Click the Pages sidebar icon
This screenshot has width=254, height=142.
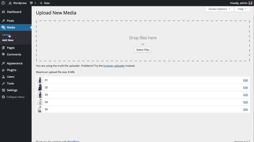[4, 48]
